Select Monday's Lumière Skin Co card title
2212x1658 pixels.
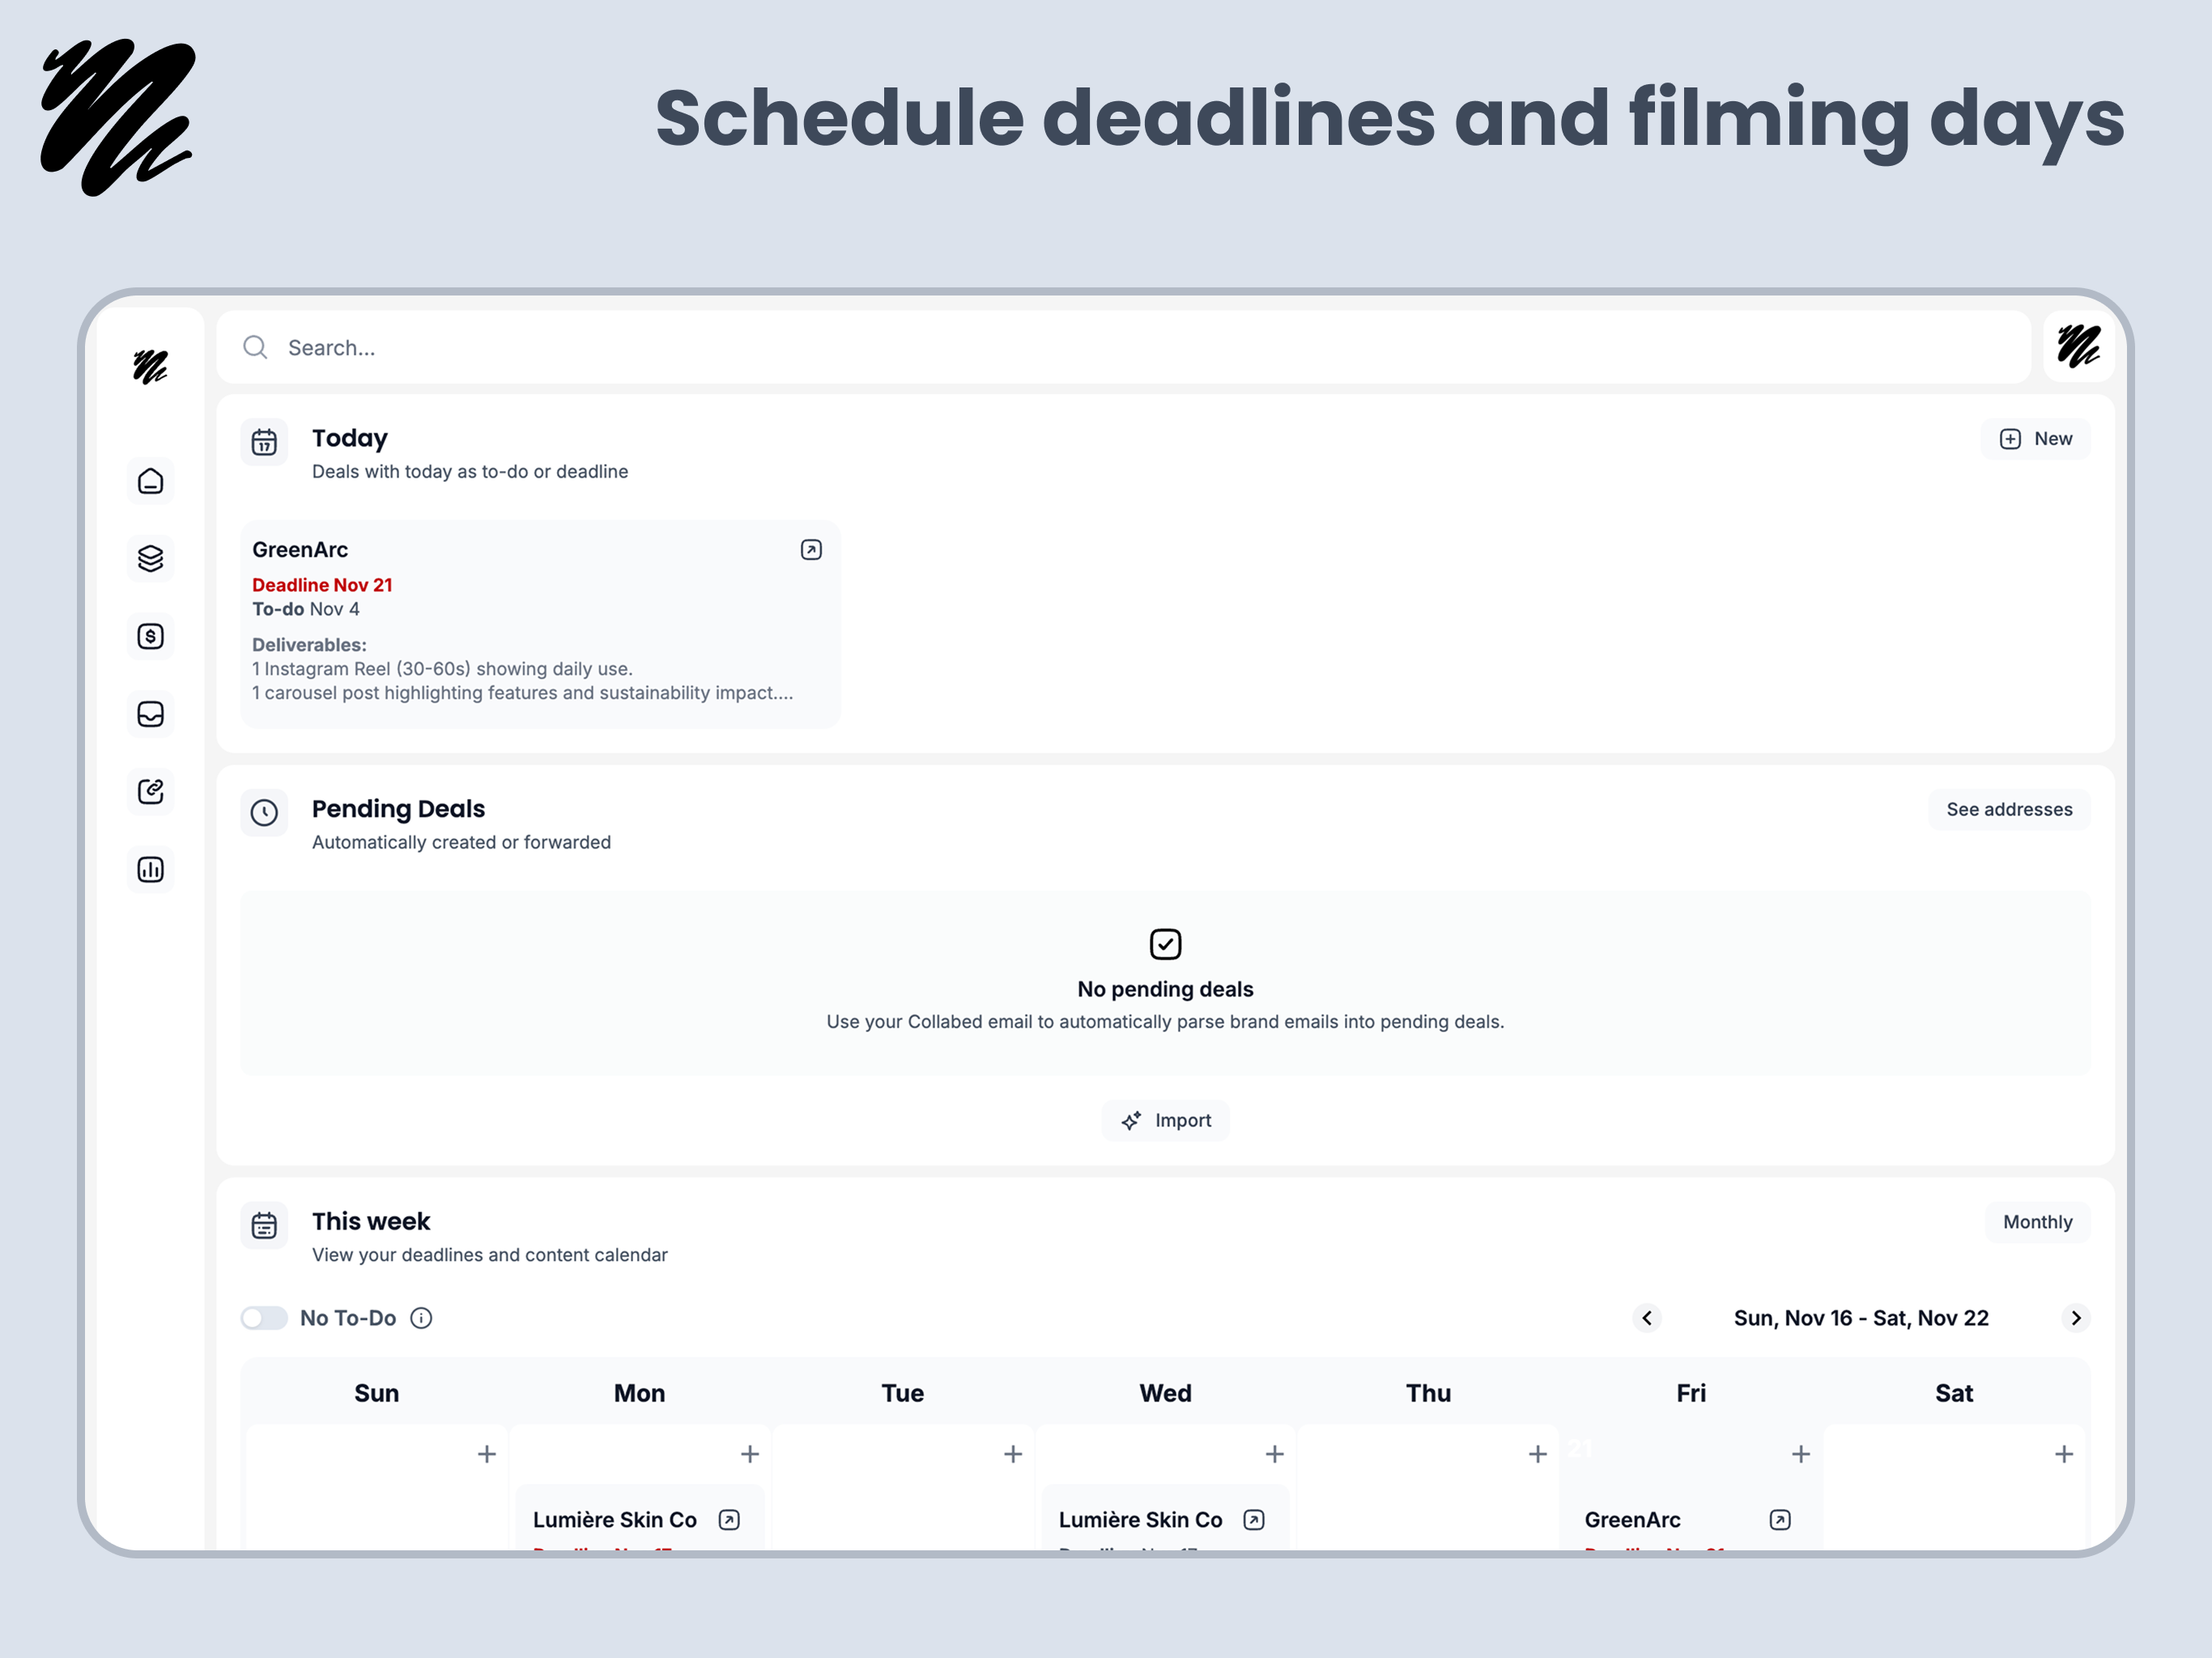click(614, 1520)
